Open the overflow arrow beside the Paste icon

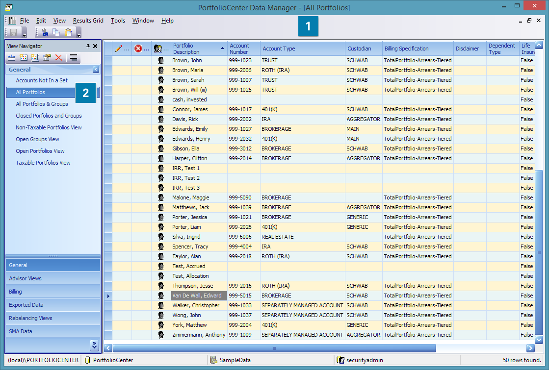[79, 34]
